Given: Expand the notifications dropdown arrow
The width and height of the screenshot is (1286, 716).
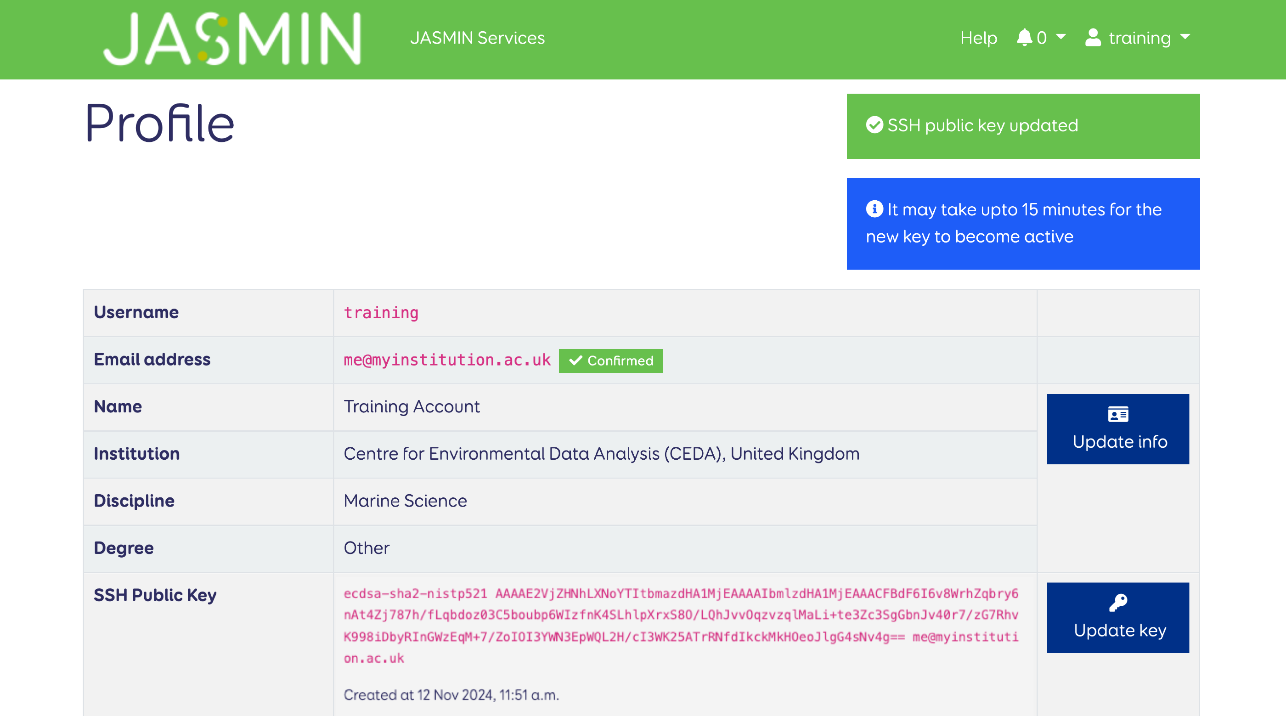Looking at the screenshot, I should pyautogui.click(x=1061, y=36).
